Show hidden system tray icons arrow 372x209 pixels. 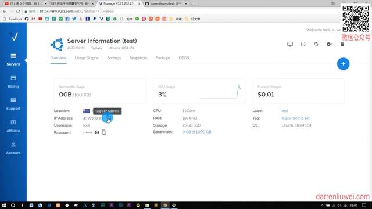[x=322, y=205]
